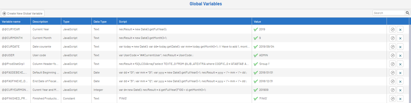411x103 pixels.
Task: Click inside the Search field
Action: pyautogui.click(x=388, y=13)
